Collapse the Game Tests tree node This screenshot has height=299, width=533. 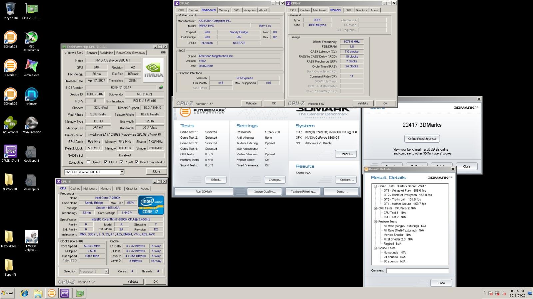[x=375, y=186]
